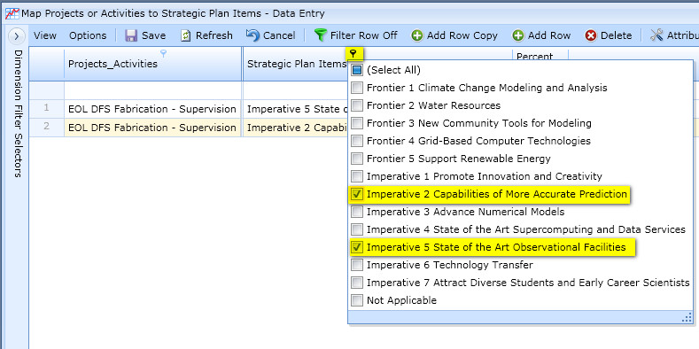Click row 2 EOL DFS Fabrication - Supervision cell

153,128
